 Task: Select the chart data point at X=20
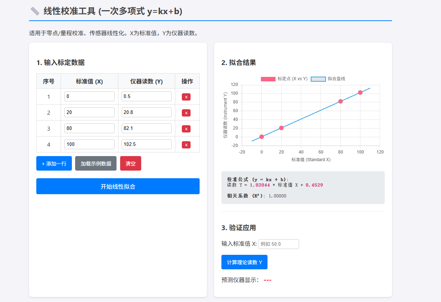[x=281, y=128]
